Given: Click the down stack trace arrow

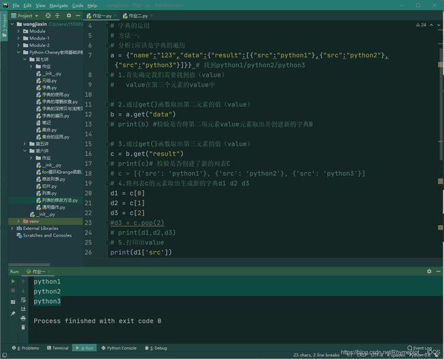Looking at the screenshot, I should point(23,291).
